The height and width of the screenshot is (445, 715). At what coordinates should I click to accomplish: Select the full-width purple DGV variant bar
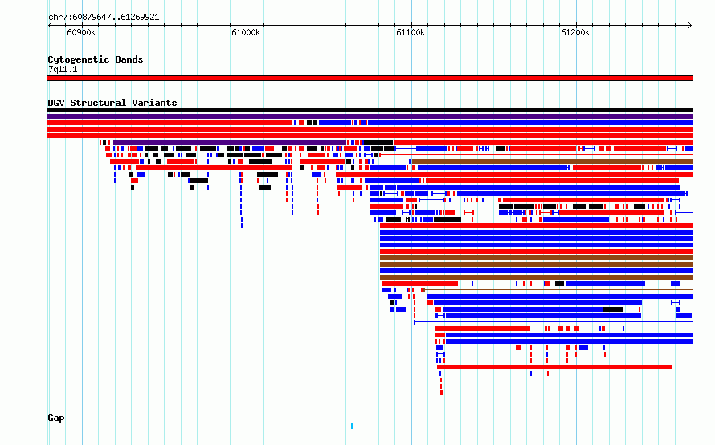[x=370, y=116]
